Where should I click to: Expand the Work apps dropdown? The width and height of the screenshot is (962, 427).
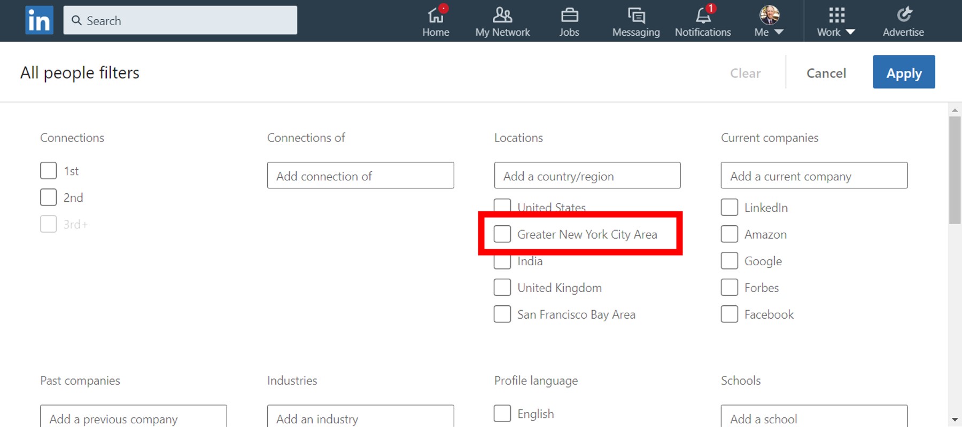pyautogui.click(x=850, y=32)
